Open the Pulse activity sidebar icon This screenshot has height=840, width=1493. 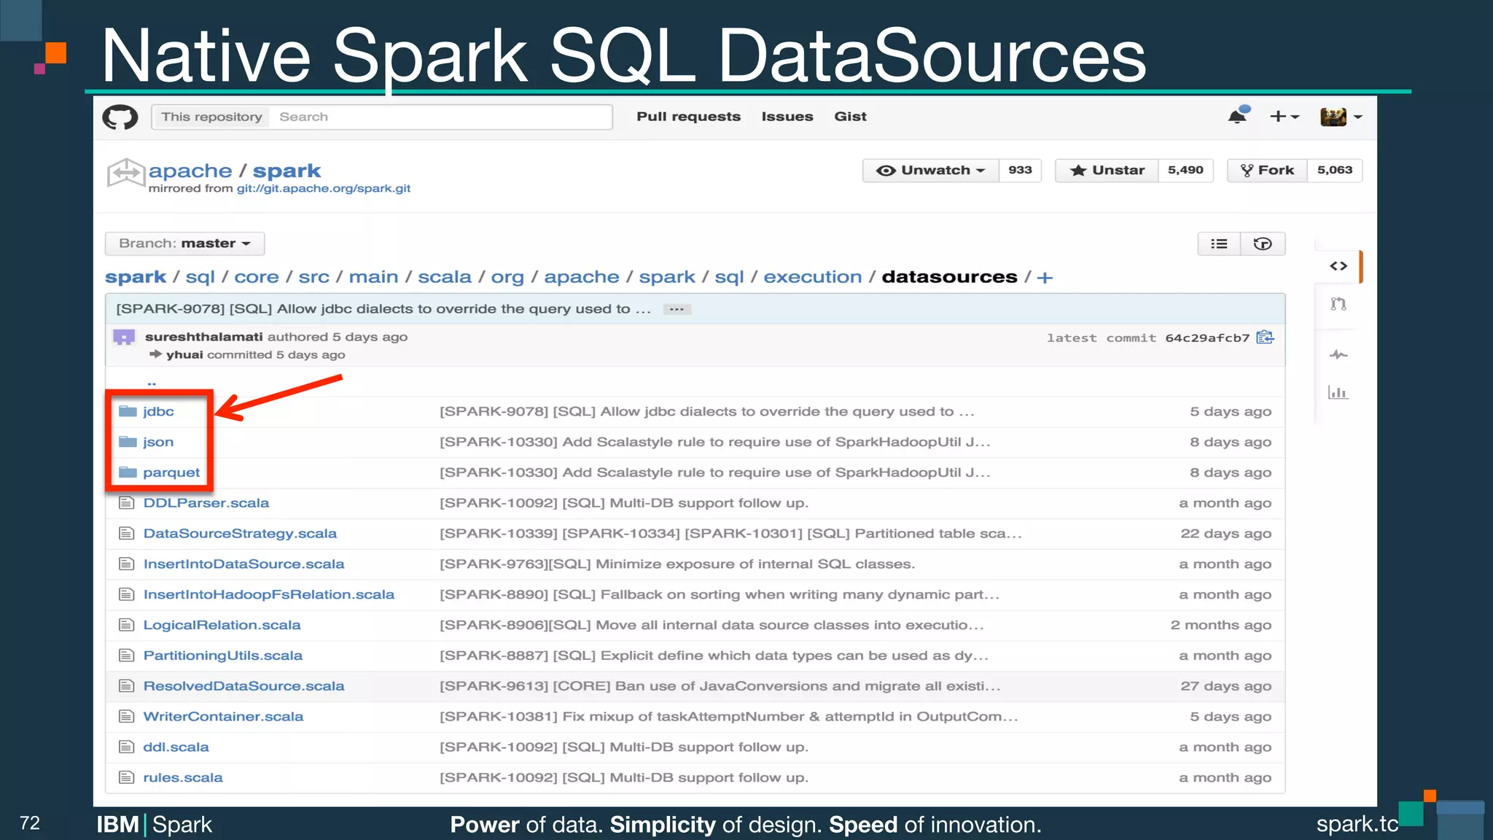1338,355
